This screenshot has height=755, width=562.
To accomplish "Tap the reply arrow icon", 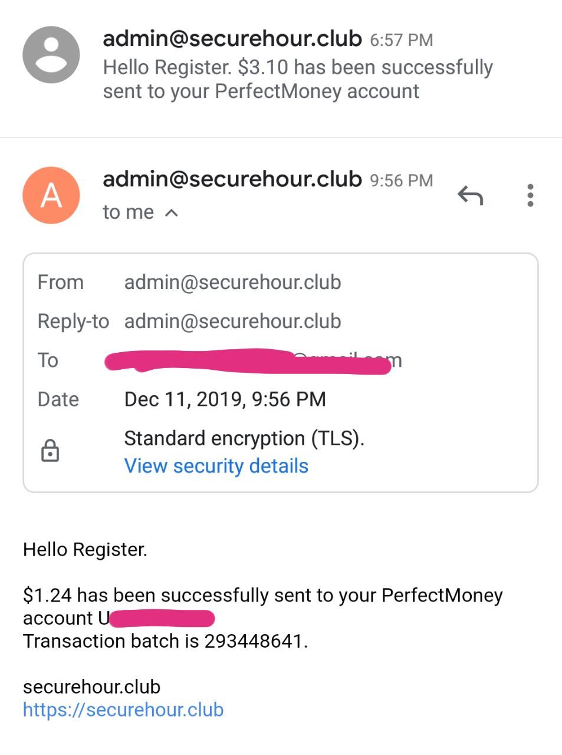I will [470, 195].
